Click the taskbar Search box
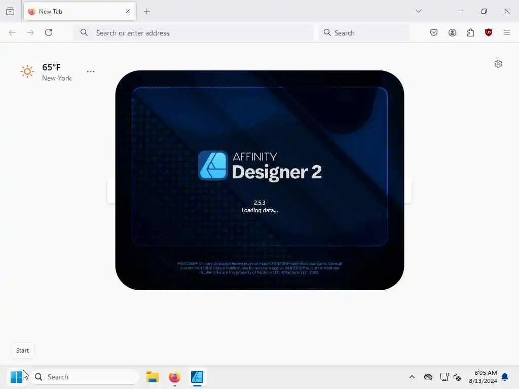The width and height of the screenshot is (519, 389). pyautogui.click(x=85, y=377)
